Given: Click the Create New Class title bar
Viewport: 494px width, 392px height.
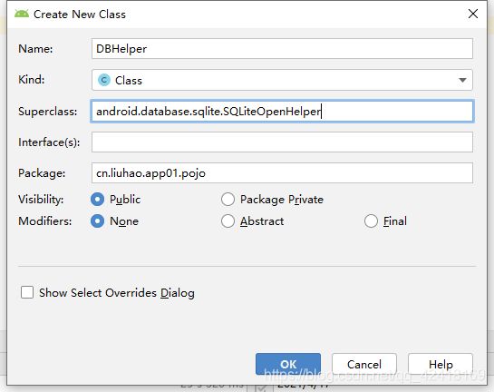Looking at the screenshot, I should (x=247, y=14).
